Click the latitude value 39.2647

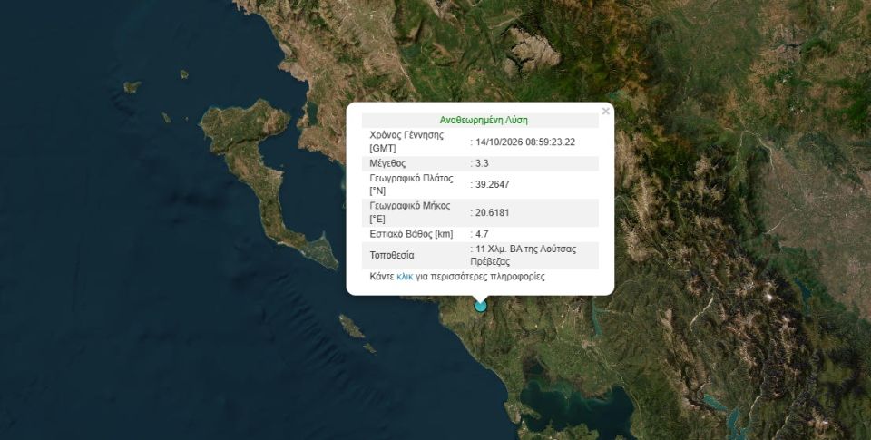coord(492,184)
